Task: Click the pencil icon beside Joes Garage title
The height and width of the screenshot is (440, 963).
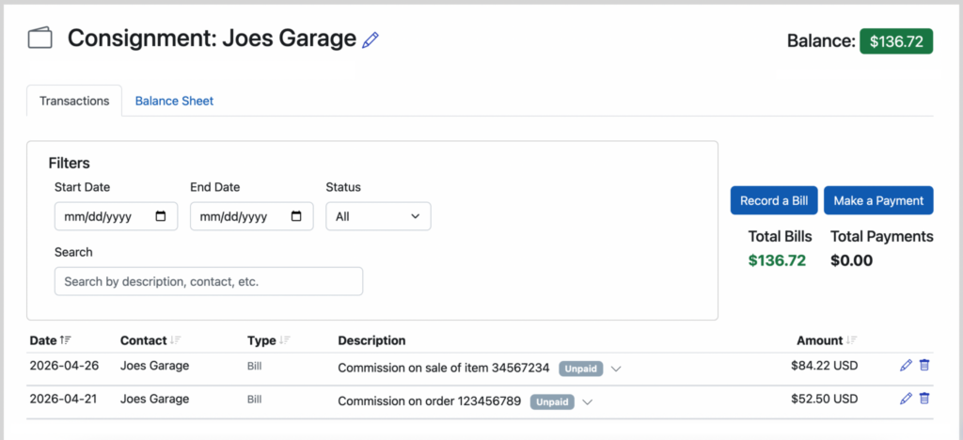Action: 371,40
